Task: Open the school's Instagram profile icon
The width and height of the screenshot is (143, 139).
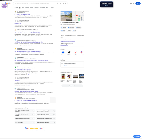Action: (x=82, y=52)
